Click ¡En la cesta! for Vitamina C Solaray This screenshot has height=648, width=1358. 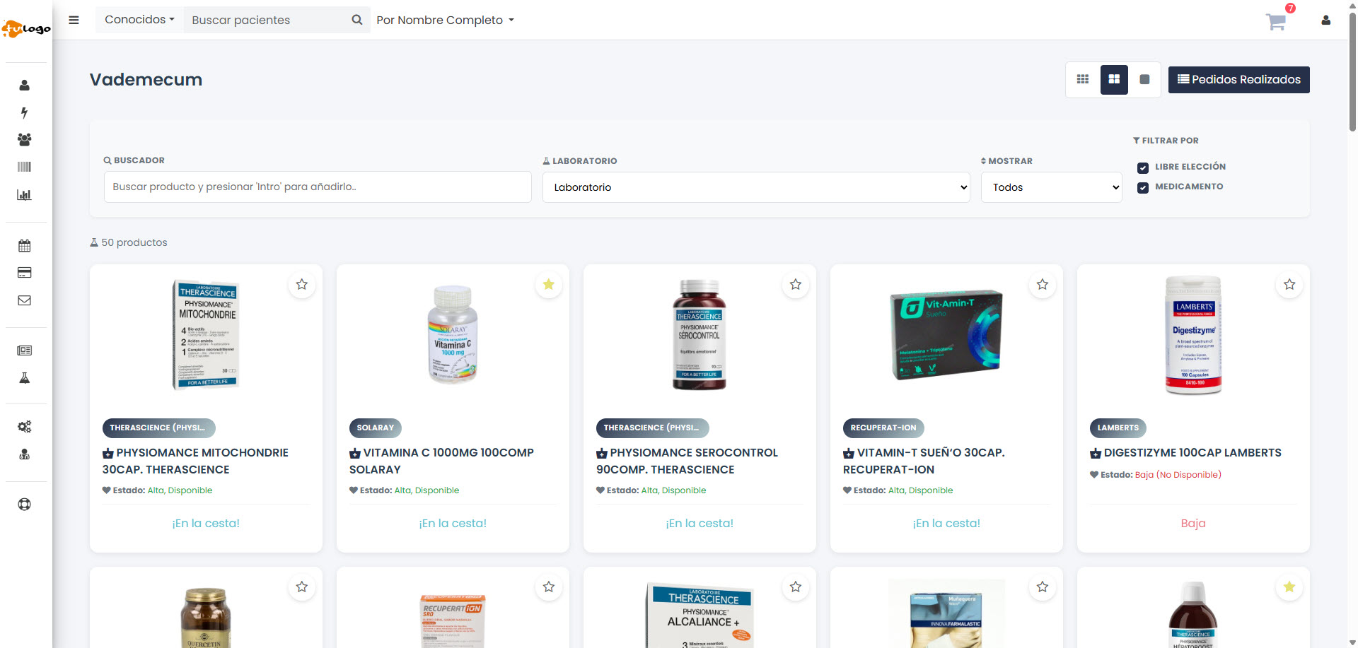[453, 524]
